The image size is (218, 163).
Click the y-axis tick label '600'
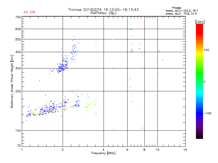(x=18, y=29)
